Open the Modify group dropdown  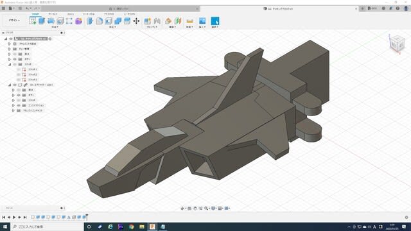pyautogui.click(x=112, y=27)
